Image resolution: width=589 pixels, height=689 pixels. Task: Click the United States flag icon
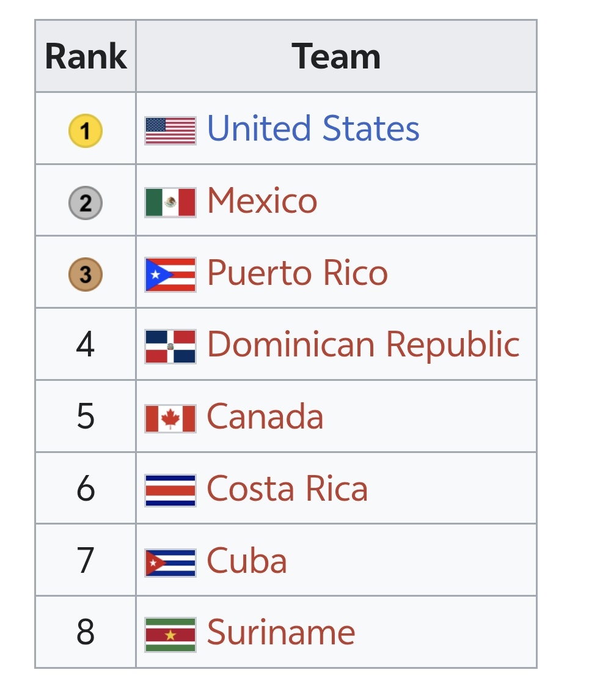click(x=170, y=131)
